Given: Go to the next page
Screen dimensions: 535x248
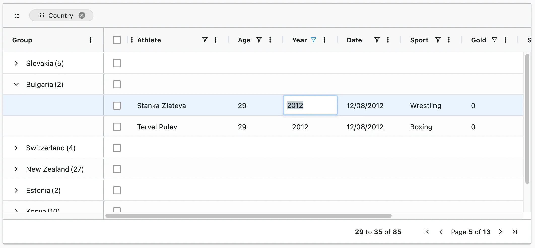Looking at the screenshot, I should click(x=500, y=232).
